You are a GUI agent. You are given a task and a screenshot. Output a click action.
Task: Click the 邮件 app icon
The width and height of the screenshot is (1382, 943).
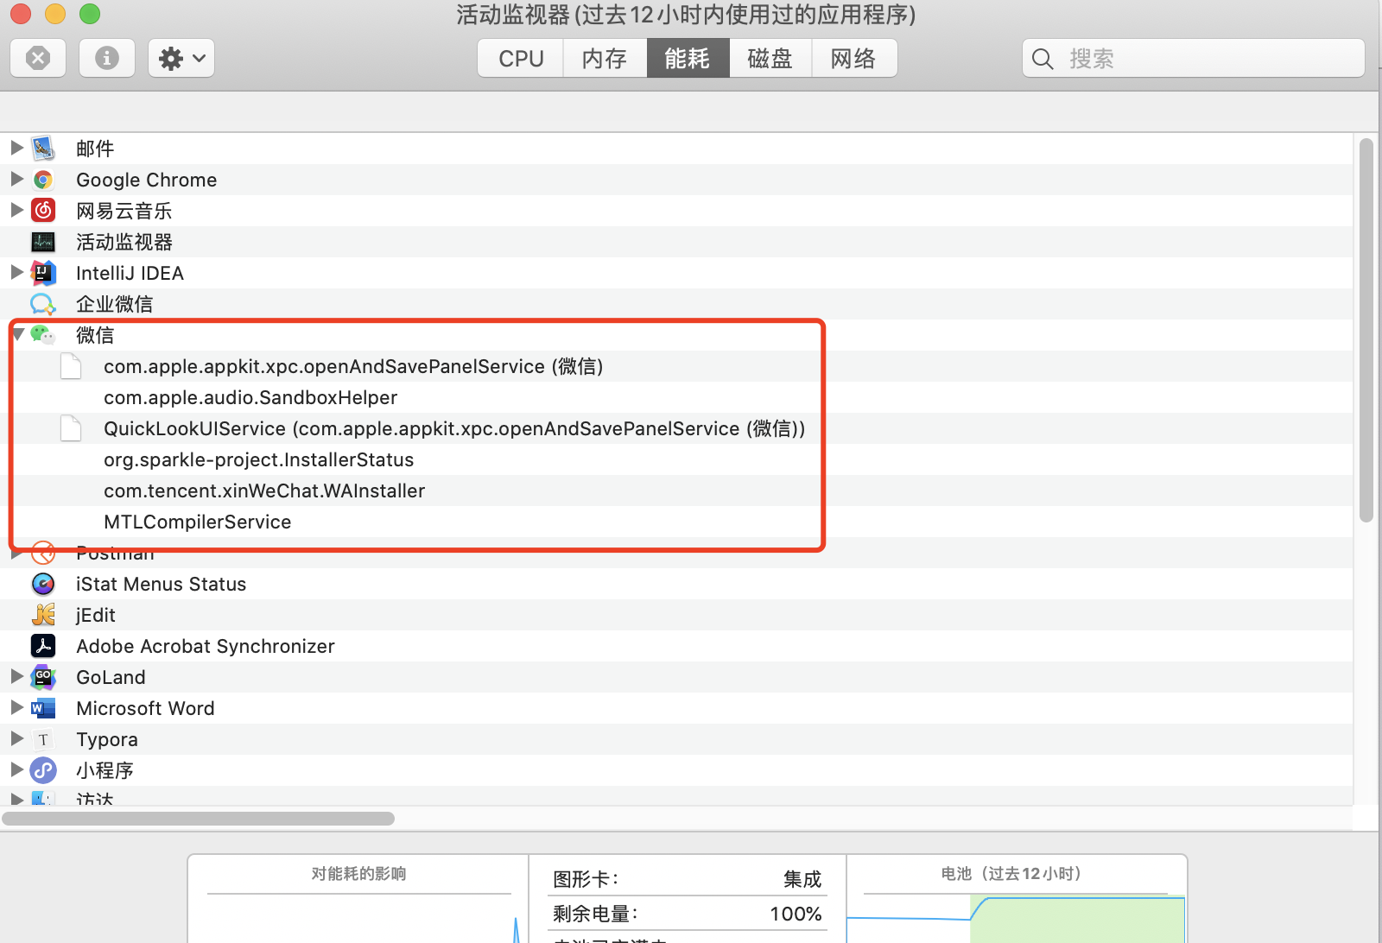[x=43, y=149]
